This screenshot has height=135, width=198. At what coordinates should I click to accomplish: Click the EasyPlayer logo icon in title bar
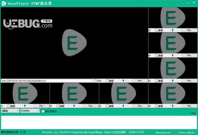coord(4,3)
